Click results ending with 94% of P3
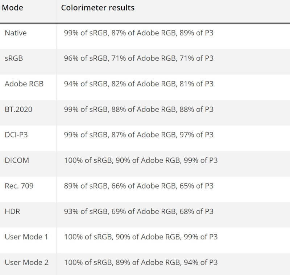This screenshot has width=290, height=275. [141, 262]
